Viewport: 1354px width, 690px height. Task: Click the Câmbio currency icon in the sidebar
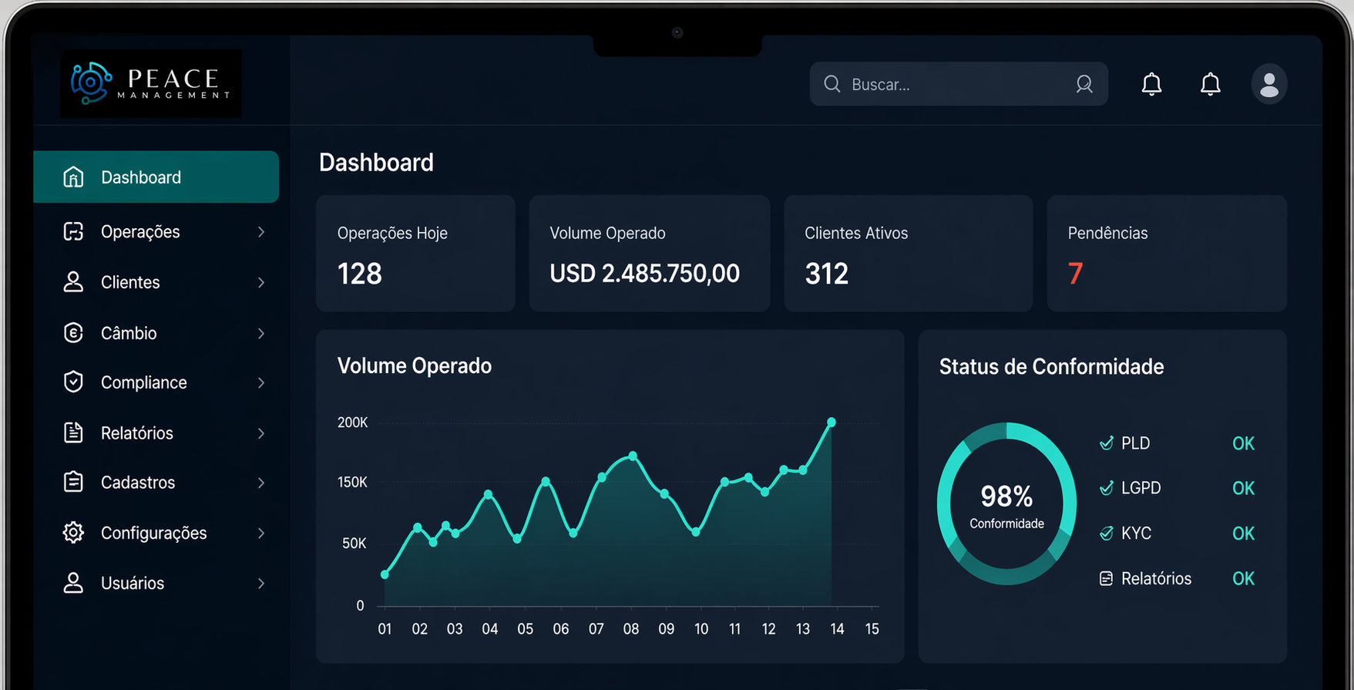[x=73, y=333]
